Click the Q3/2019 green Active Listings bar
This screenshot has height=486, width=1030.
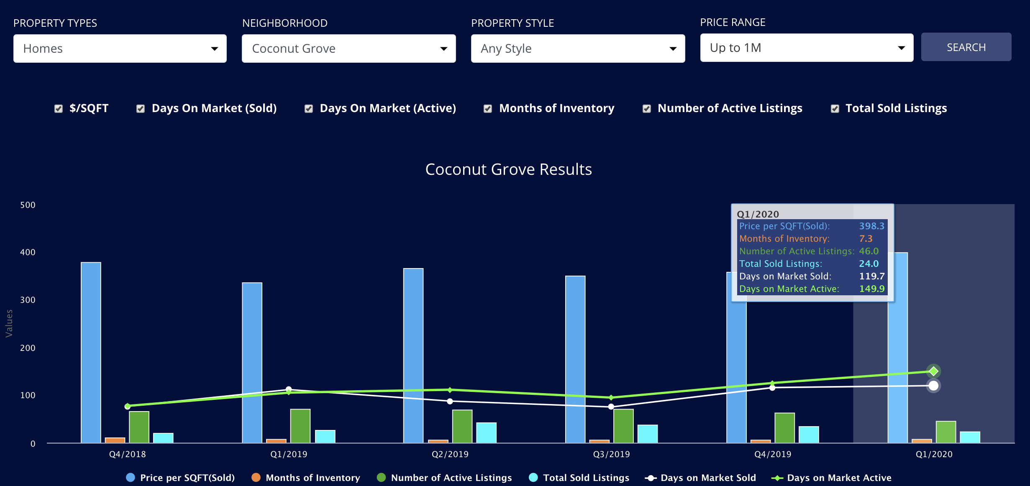pos(624,426)
